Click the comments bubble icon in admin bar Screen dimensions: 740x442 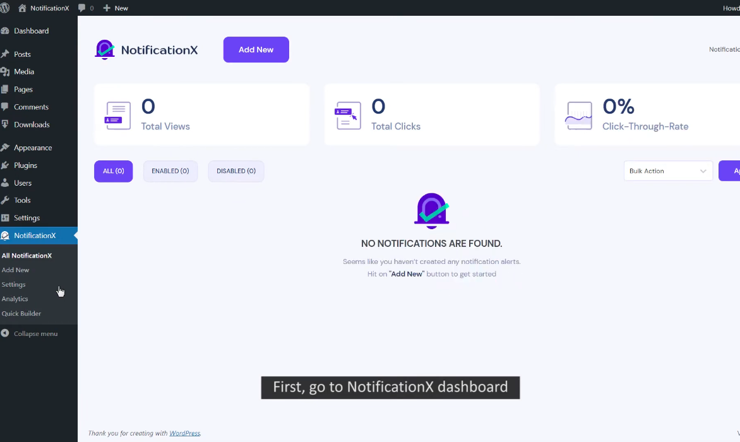click(82, 8)
